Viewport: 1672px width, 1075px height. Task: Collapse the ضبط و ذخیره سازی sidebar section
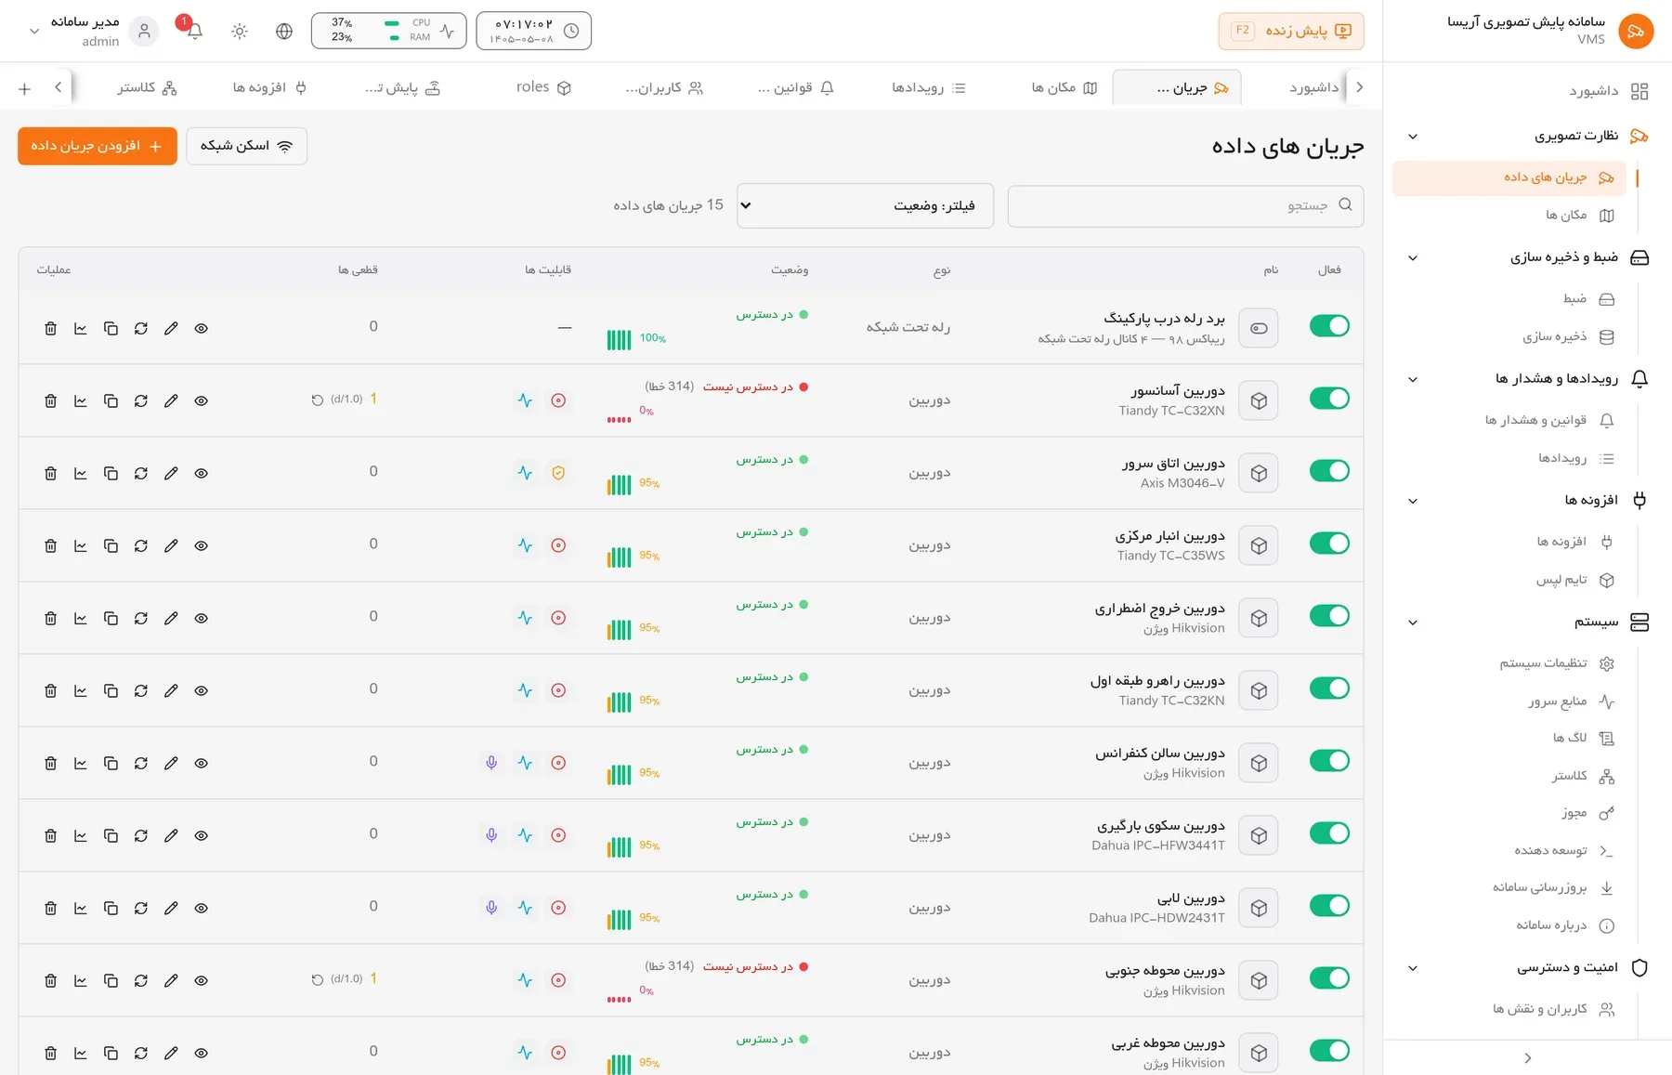1413,258
